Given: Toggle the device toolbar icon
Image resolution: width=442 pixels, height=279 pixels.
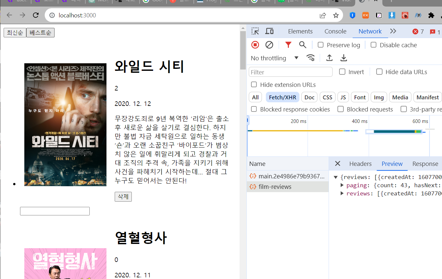Looking at the screenshot, I should 269,31.
